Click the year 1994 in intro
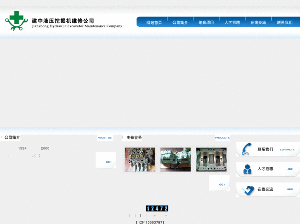 (x=22, y=148)
